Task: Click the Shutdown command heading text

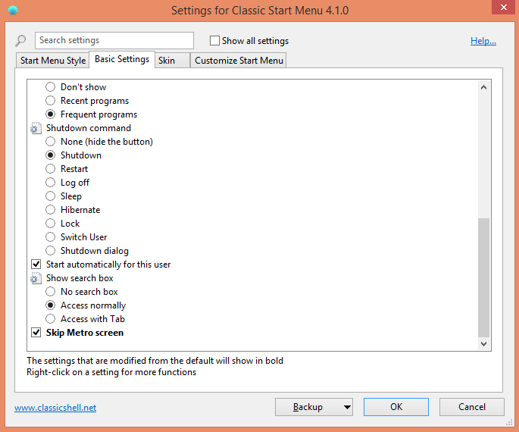Action: (x=89, y=128)
